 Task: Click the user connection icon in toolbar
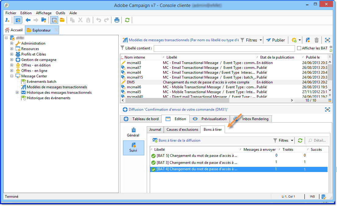7,20
